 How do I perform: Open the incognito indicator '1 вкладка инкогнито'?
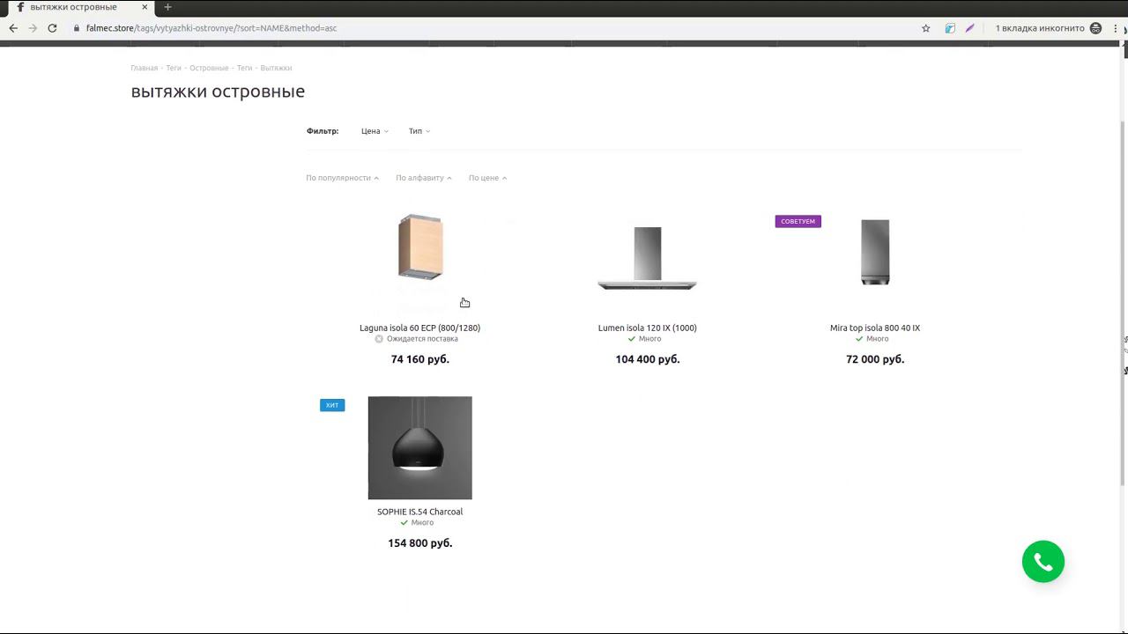[1049, 28]
